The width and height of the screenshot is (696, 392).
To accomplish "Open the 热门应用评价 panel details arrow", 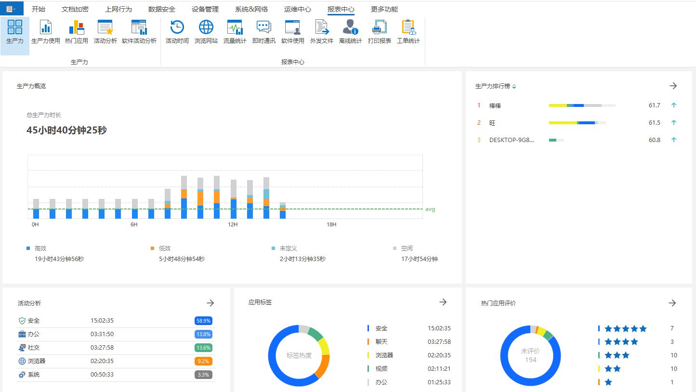I will click(x=673, y=303).
